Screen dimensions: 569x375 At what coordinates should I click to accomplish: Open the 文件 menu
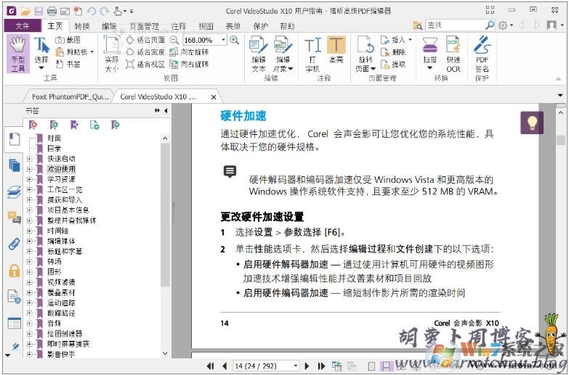tap(23, 25)
